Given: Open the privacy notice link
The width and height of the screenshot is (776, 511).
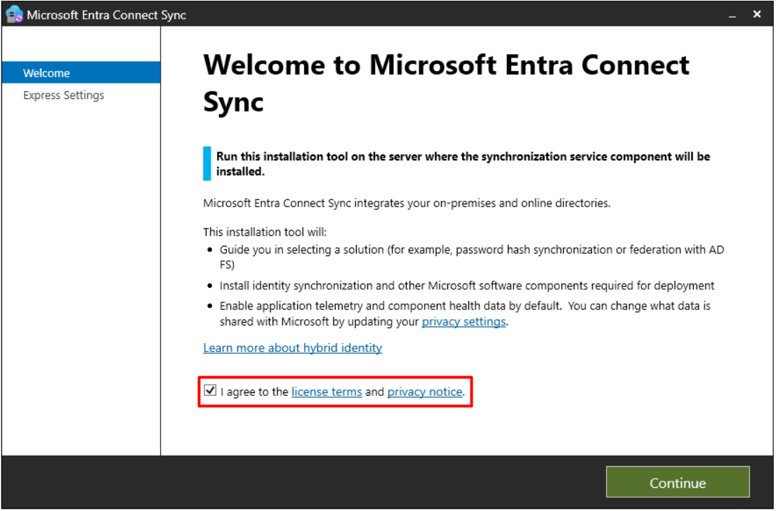Looking at the screenshot, I should pyautogui.click(x=425, y=392).
